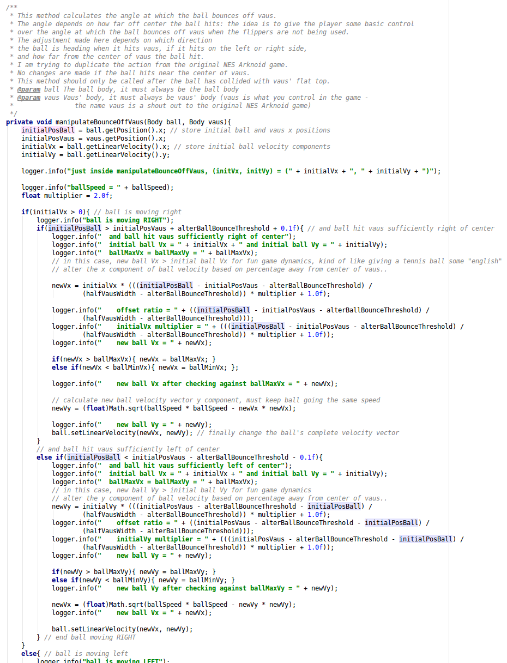Click "else if(newVx < ballMinVx)" line
The image size is (507, 663).
pyautogui.click(x=145, y=367)
